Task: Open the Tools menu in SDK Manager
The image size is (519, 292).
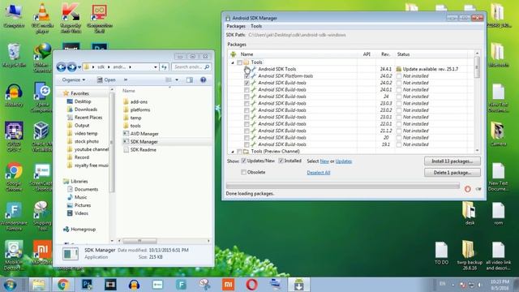Action: [256, 26]
